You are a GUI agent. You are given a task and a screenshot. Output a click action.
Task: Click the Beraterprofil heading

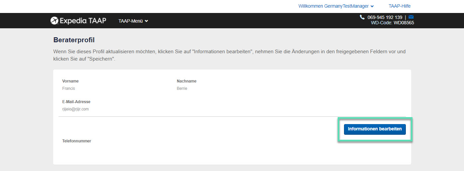(74, 40)
